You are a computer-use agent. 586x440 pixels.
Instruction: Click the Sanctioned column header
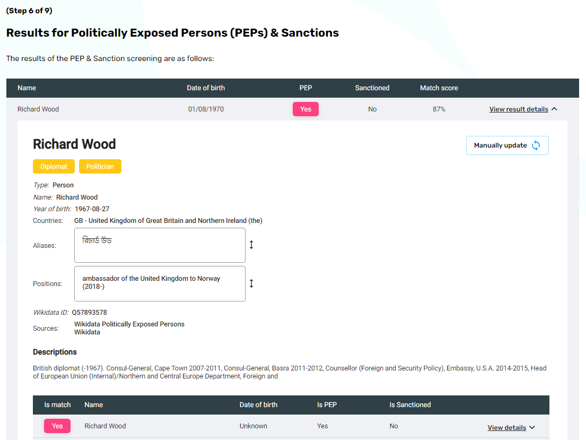372,88
